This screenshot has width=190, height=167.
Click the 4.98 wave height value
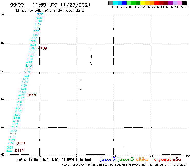12,137
